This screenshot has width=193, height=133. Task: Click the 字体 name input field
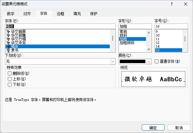[x=60, y=26]
